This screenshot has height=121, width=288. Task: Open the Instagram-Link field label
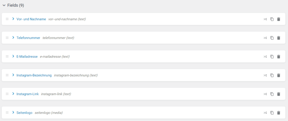28,94
